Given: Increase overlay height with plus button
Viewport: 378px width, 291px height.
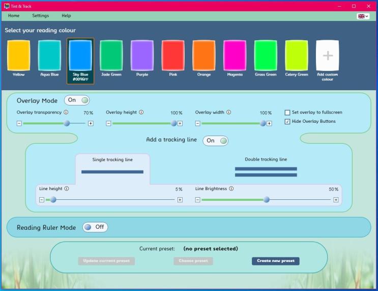Looking at the screenshot, I should pyautogui.click(x=180, y=123).
